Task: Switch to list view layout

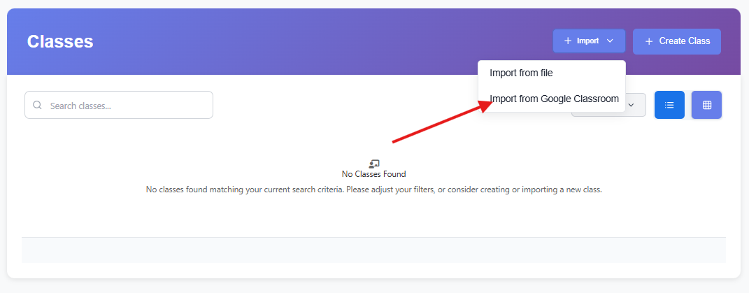Action: coord(669,105)
